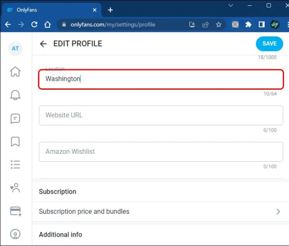Open Bookmarks icon in sidebar
289x246 pixels.
point(15,142)
